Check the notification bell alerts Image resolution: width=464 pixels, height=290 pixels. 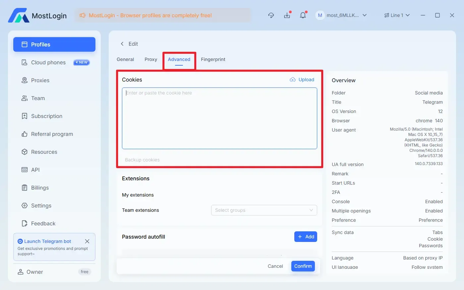(x=303, y=15)
